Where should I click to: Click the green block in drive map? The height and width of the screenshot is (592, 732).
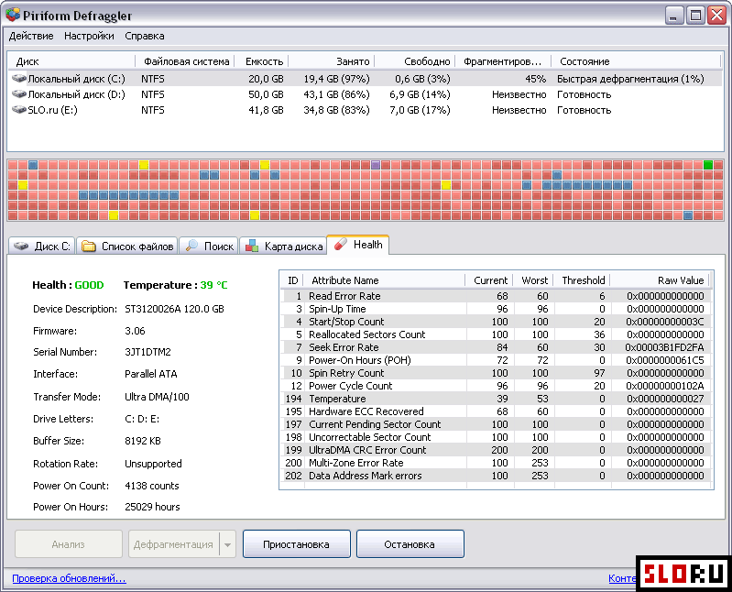(708, 165)
